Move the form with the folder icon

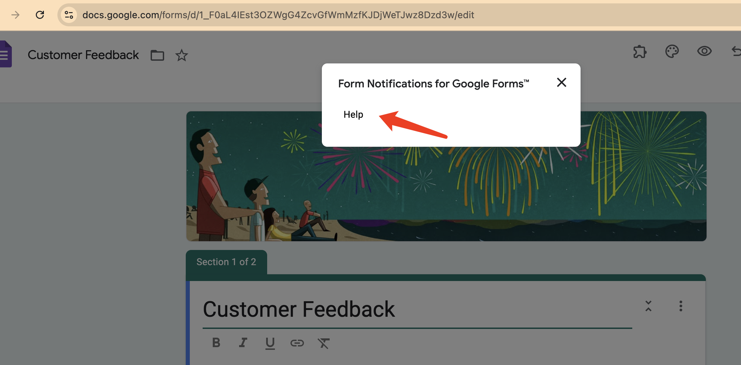pos(157,55)
